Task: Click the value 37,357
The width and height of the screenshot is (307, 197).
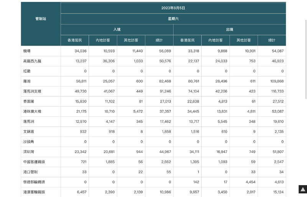Action: coord(165,111)
